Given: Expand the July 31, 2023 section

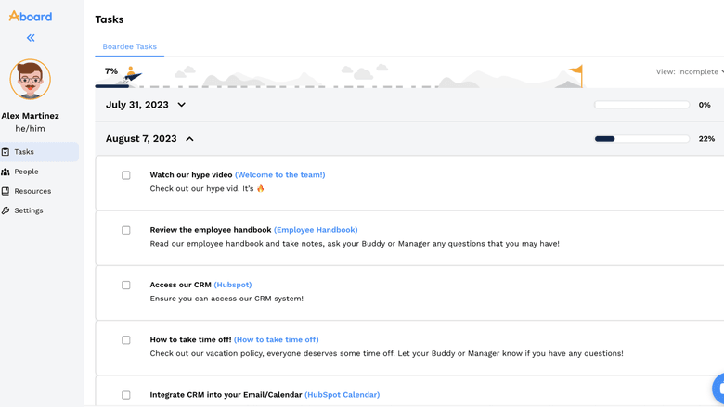Looking at the screenshot, I should tap(182, 106).
